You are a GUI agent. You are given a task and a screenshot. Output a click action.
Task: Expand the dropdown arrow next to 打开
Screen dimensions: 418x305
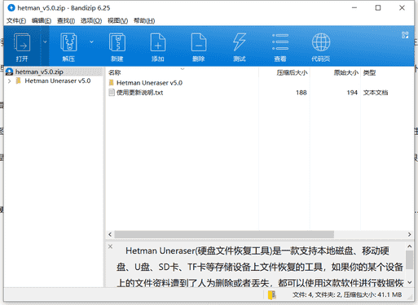tap(45, 41)
